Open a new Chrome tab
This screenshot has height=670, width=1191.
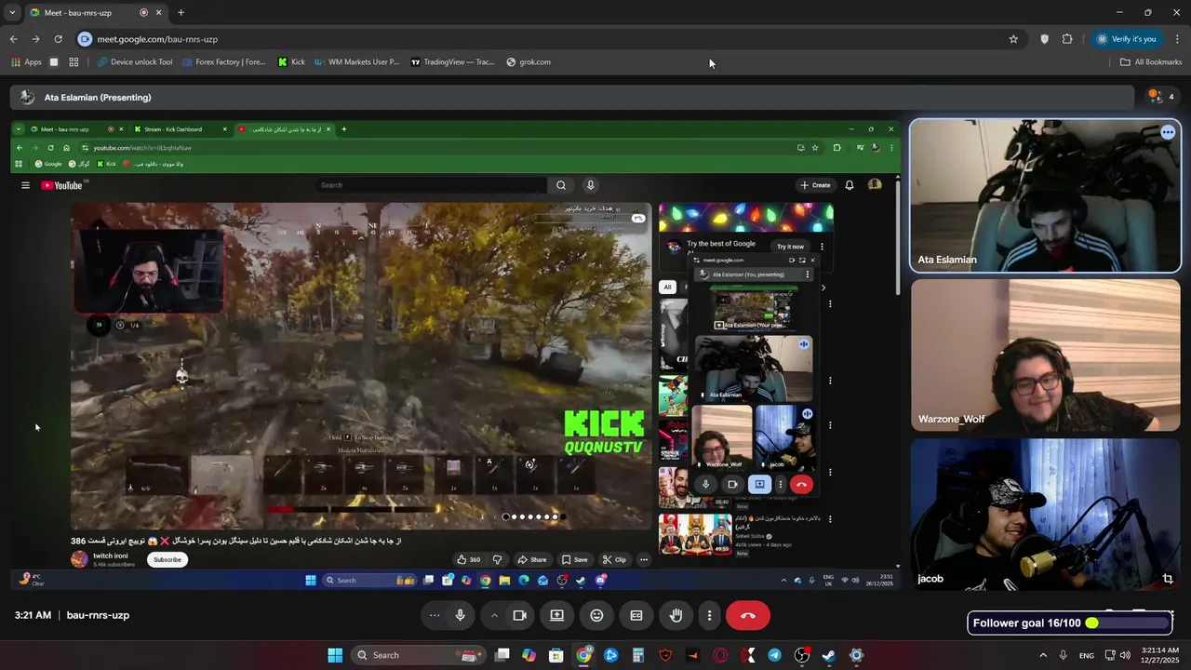(x=181, y=13)
